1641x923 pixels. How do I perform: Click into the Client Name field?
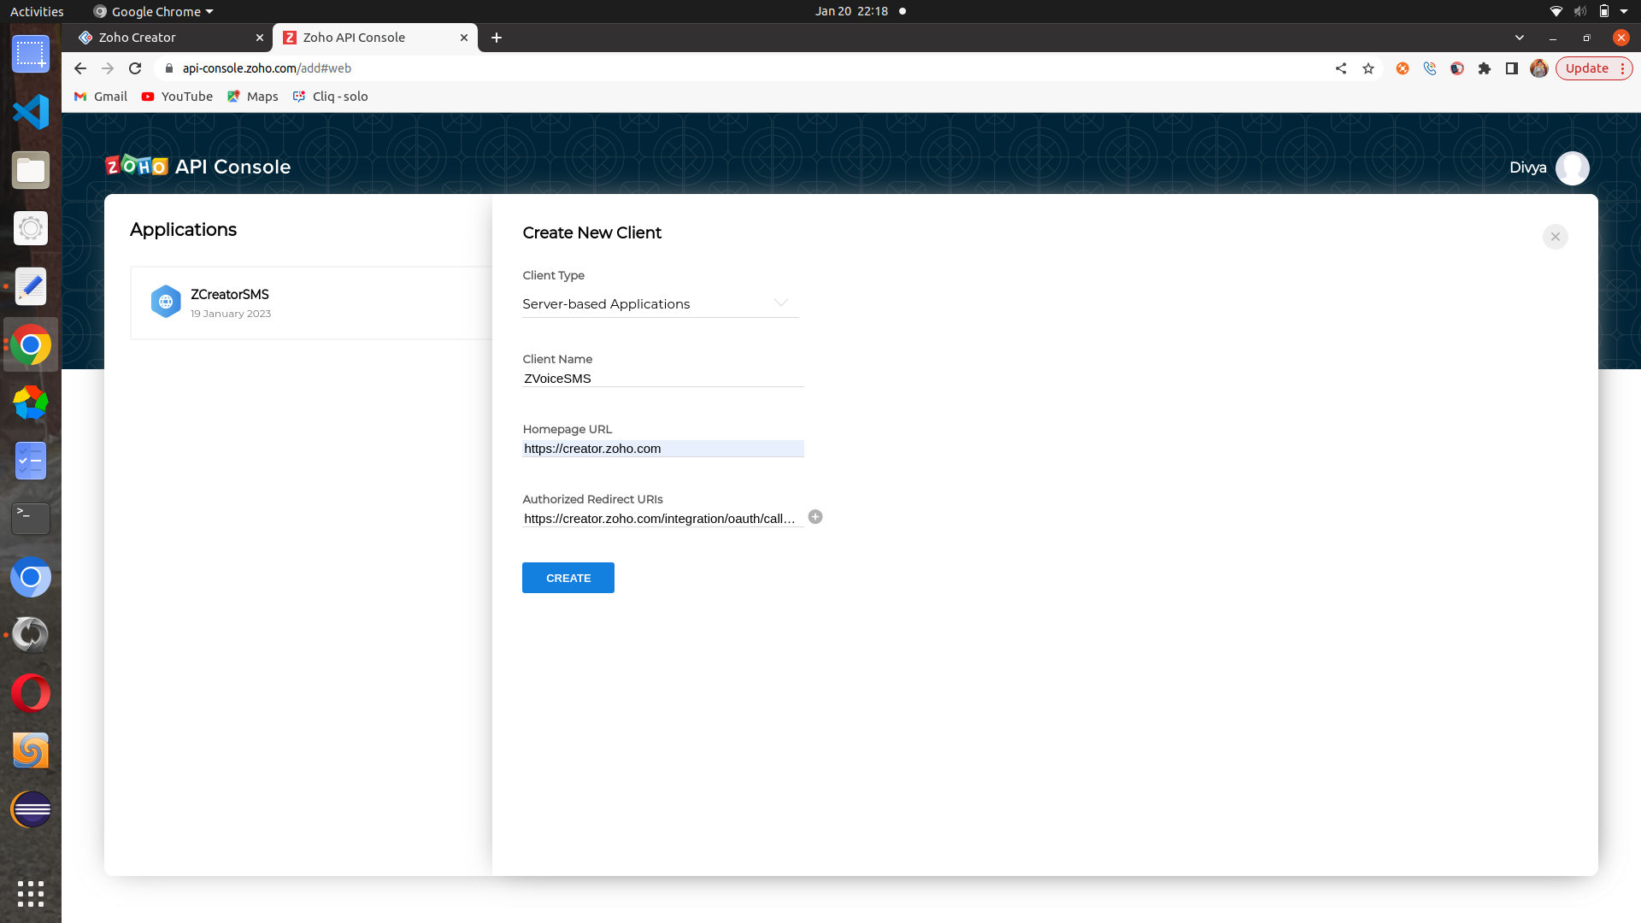pyautogui.click(x=662, y=378)
